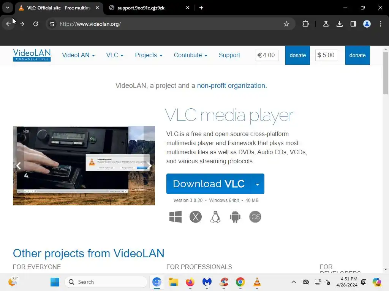Screen dimensions: 389x291
Task: Open VLC cone icon in the taskbar
Action: tap(257, 282)
